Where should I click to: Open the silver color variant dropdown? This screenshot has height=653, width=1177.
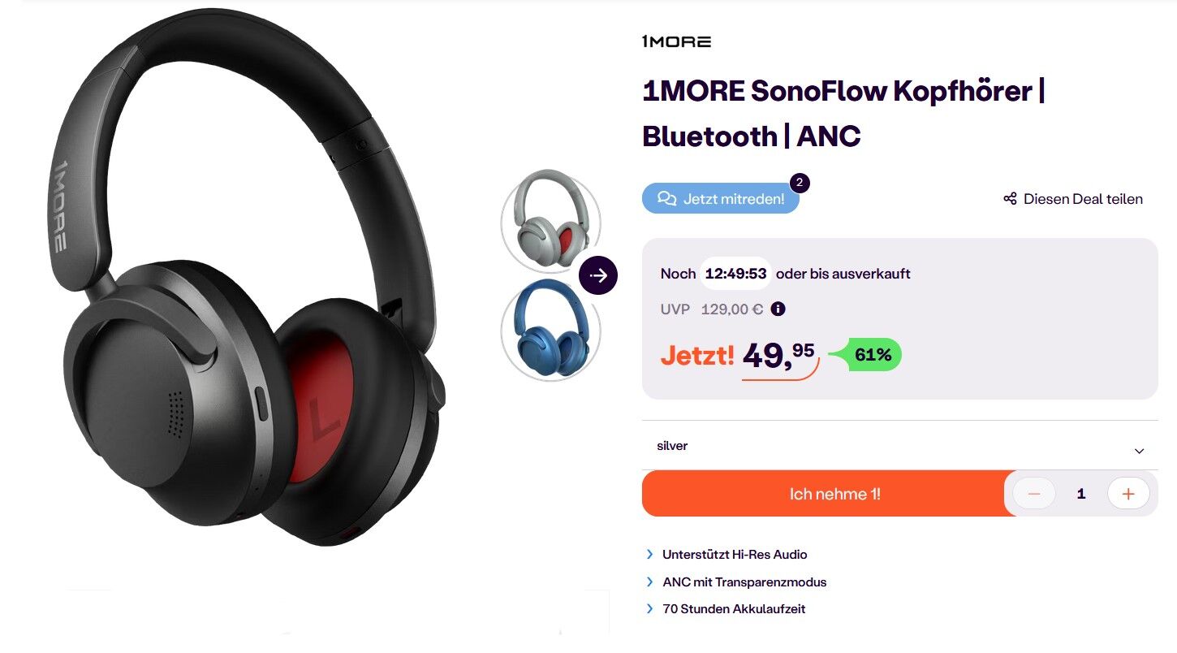click(900, 446)
